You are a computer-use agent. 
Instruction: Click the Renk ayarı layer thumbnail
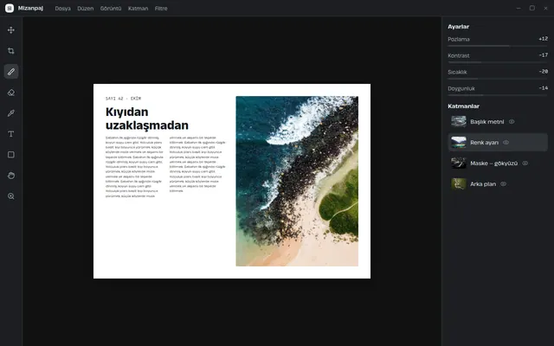[x=459, y=142]
